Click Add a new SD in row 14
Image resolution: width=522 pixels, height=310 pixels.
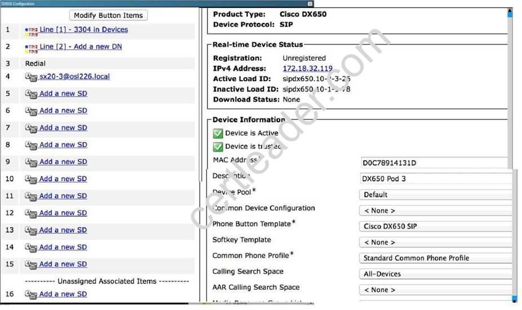click(63, 247)
